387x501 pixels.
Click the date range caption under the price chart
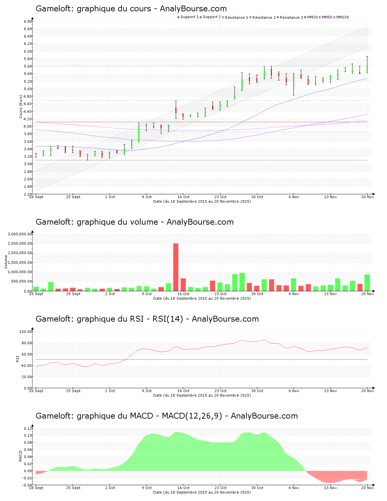pos(202,201)
